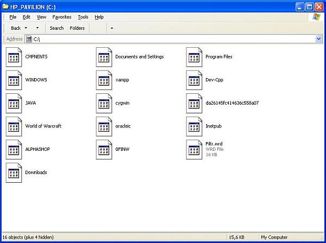Click the WINDOWS label text
The height and width of the screenshot is (243, 326).
point(36,80)
